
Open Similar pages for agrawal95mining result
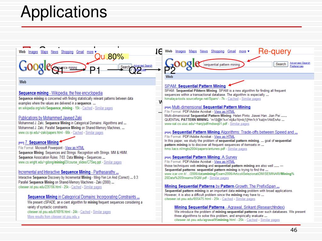(270, 220)
